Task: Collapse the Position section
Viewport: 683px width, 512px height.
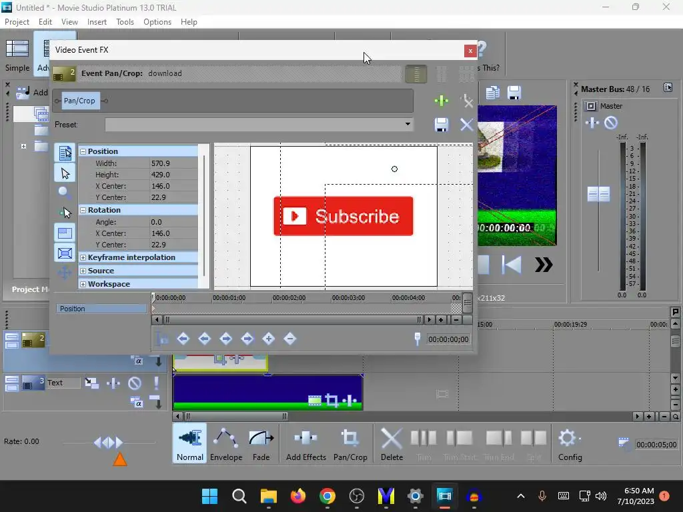Action: click(x=83, y=151)
